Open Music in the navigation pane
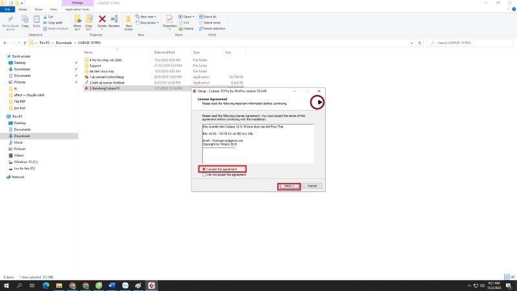 18,142
